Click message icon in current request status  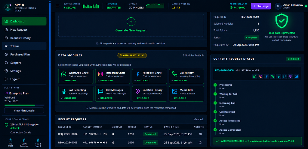coord(285,76)
